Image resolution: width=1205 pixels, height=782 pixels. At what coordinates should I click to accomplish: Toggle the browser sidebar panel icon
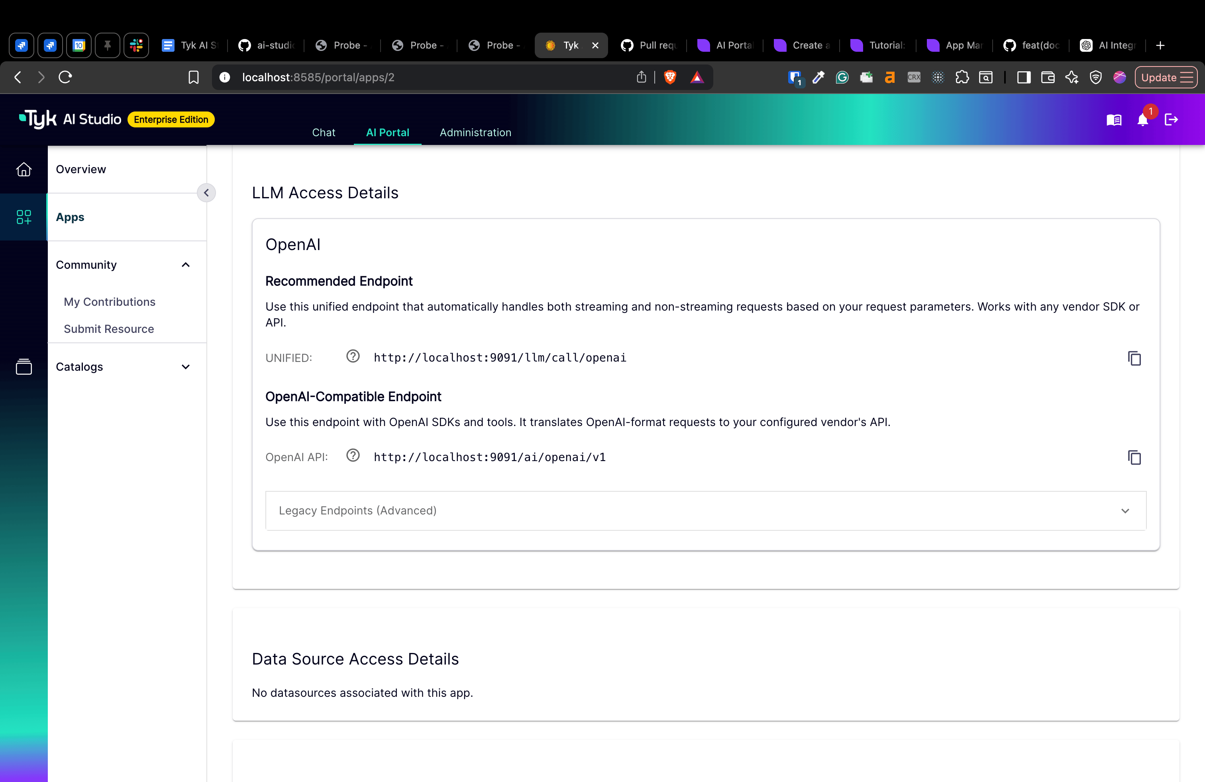click(1024, 77)
